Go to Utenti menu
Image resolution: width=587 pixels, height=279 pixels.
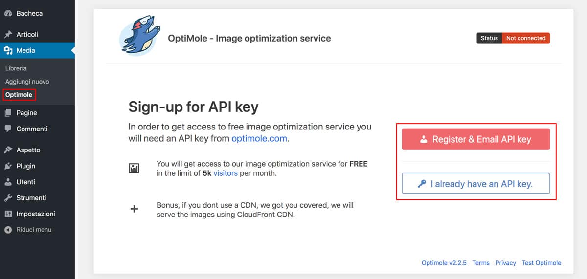[x=25, y=182]
